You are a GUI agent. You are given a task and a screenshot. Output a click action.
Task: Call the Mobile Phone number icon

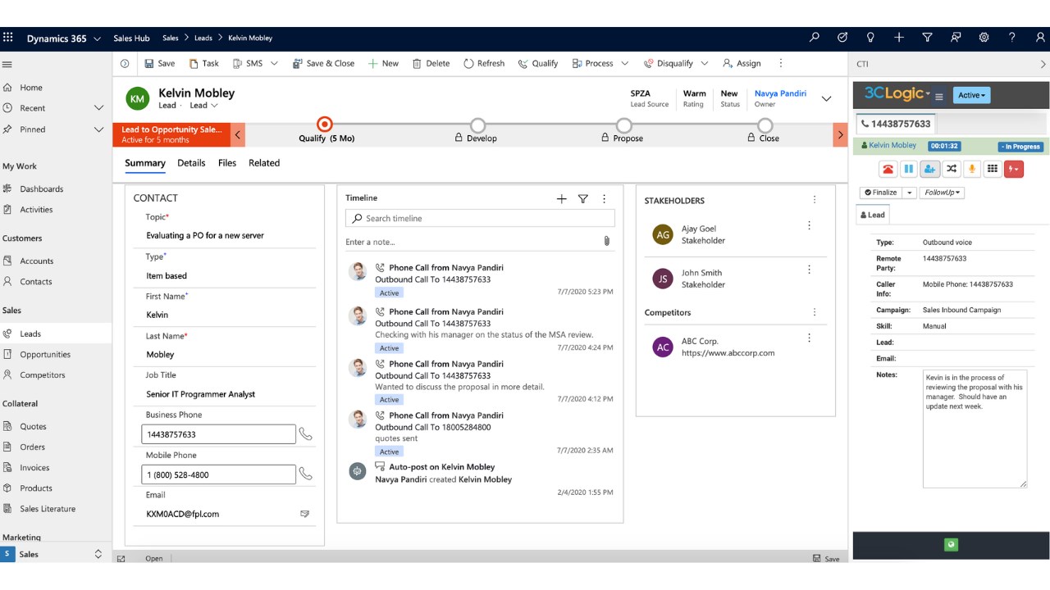coord(306,474)
